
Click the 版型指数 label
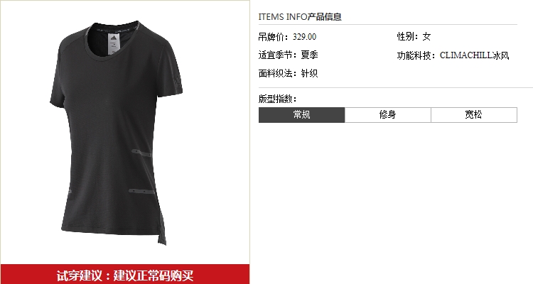277,99
